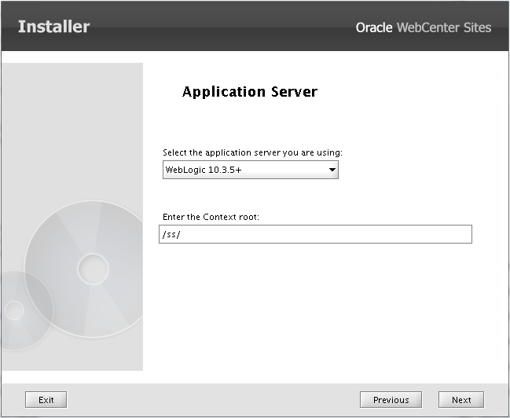The width and height of the screenshot is (510, 418).
Task: Click the 'Oracle WebCenter Sites' title
Action: (x=423, y=27)
